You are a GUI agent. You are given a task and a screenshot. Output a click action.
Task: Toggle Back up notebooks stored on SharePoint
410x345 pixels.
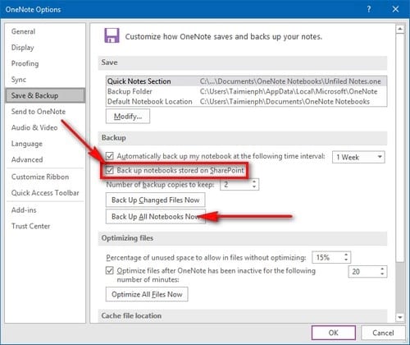pyautogui.click(x=110, y=170)
